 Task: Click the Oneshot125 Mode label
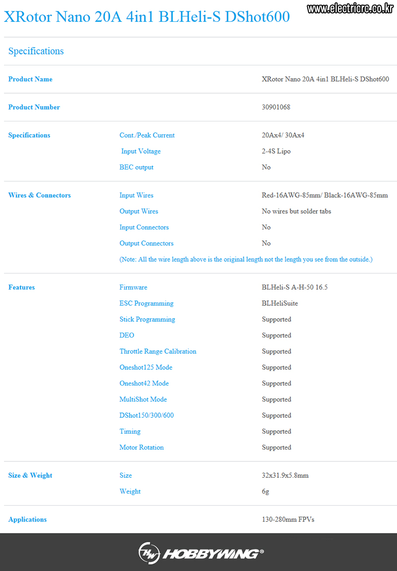(146, 367)
